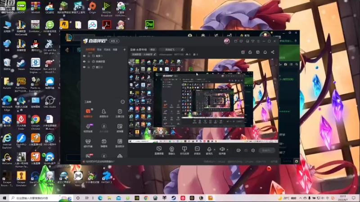Open the taskbar clock and date
The width and height of the screenshot is (360, 202).
point(342,198)
